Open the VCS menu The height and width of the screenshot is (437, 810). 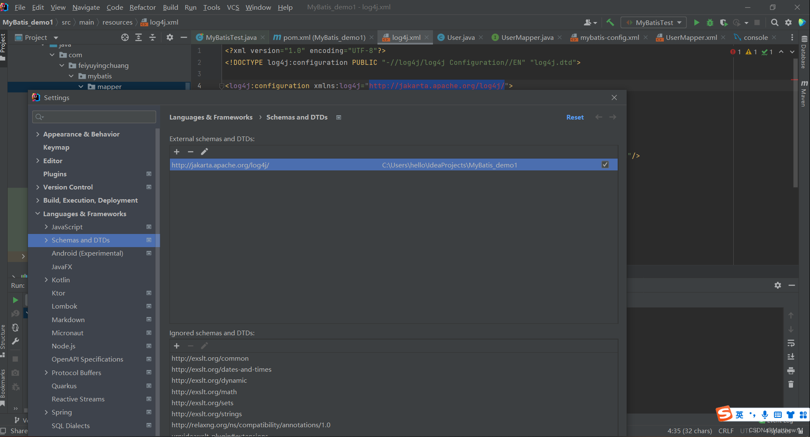(233, 7)
